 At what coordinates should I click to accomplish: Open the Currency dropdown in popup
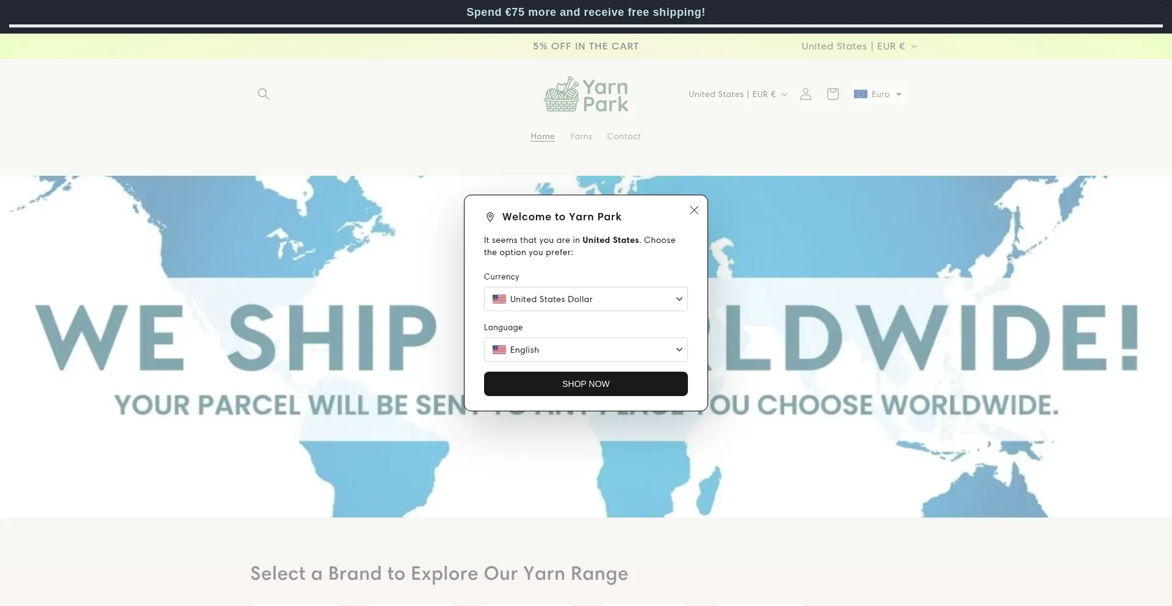[x=586, y=299]
